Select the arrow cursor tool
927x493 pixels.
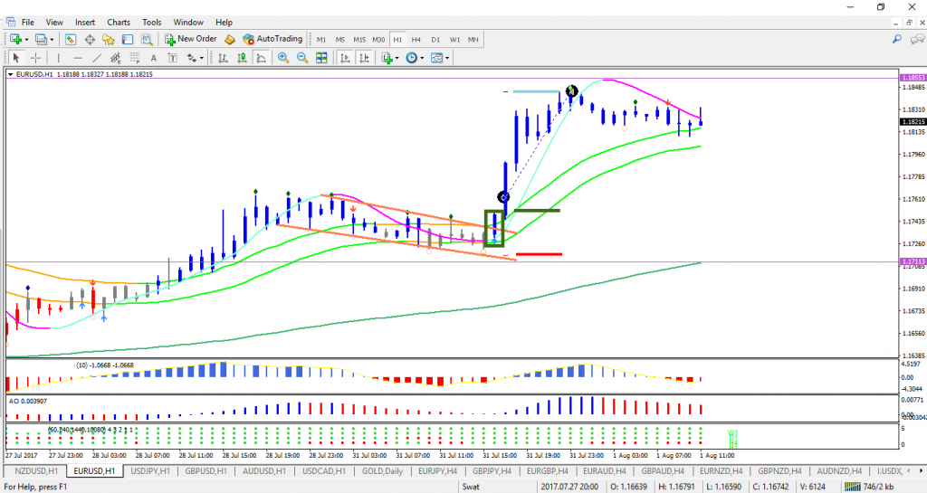point(16,58)
